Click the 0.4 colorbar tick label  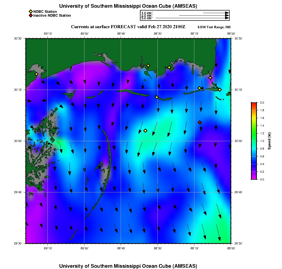click(x=262, y=164)
